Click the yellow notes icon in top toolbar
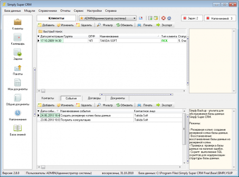 156,18
